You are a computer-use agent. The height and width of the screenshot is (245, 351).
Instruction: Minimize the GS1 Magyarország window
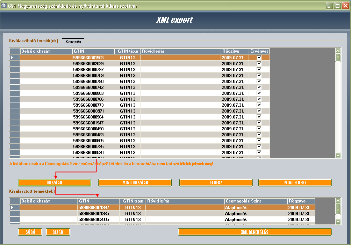tap(329, 6)
